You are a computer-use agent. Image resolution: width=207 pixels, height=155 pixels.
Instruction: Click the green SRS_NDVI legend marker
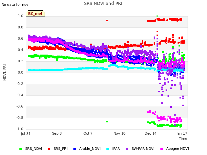(x=20, y=149)
